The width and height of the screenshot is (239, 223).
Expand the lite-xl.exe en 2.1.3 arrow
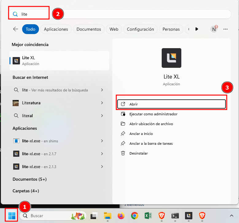coord(102,167)
